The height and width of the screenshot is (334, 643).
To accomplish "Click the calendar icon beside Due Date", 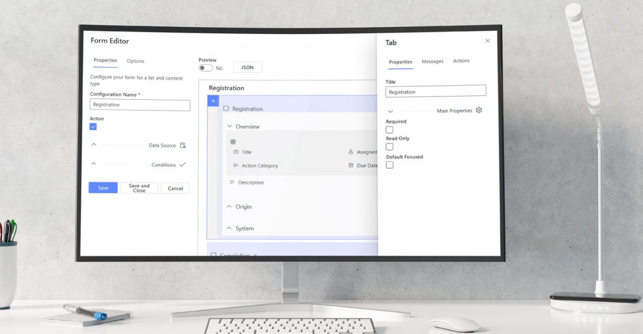I will point(350,165).
